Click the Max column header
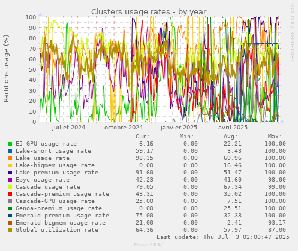 click(275, 137)
